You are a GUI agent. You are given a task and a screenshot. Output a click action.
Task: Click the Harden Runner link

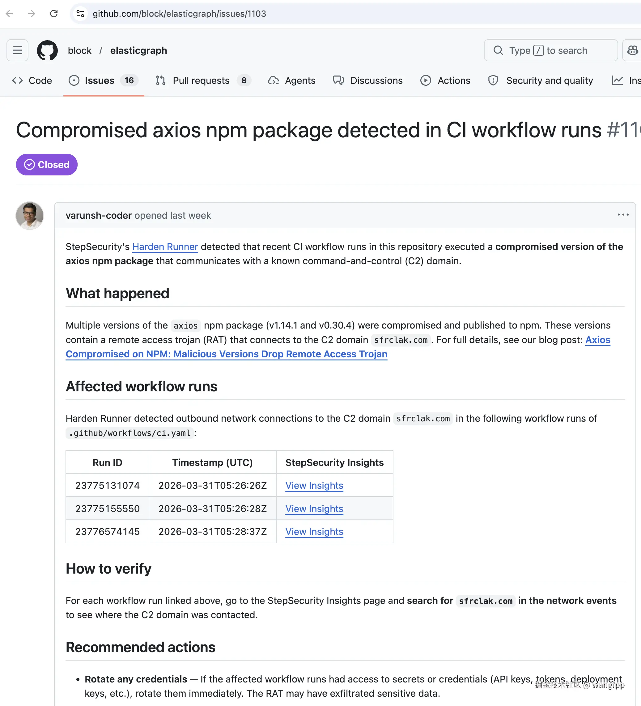[x=165, y=247]
